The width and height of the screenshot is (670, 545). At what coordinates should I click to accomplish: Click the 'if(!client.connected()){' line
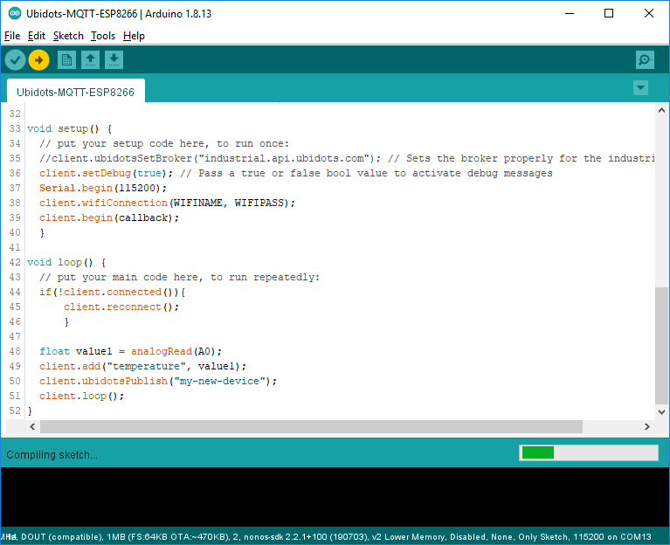click(x=113, y=292)
